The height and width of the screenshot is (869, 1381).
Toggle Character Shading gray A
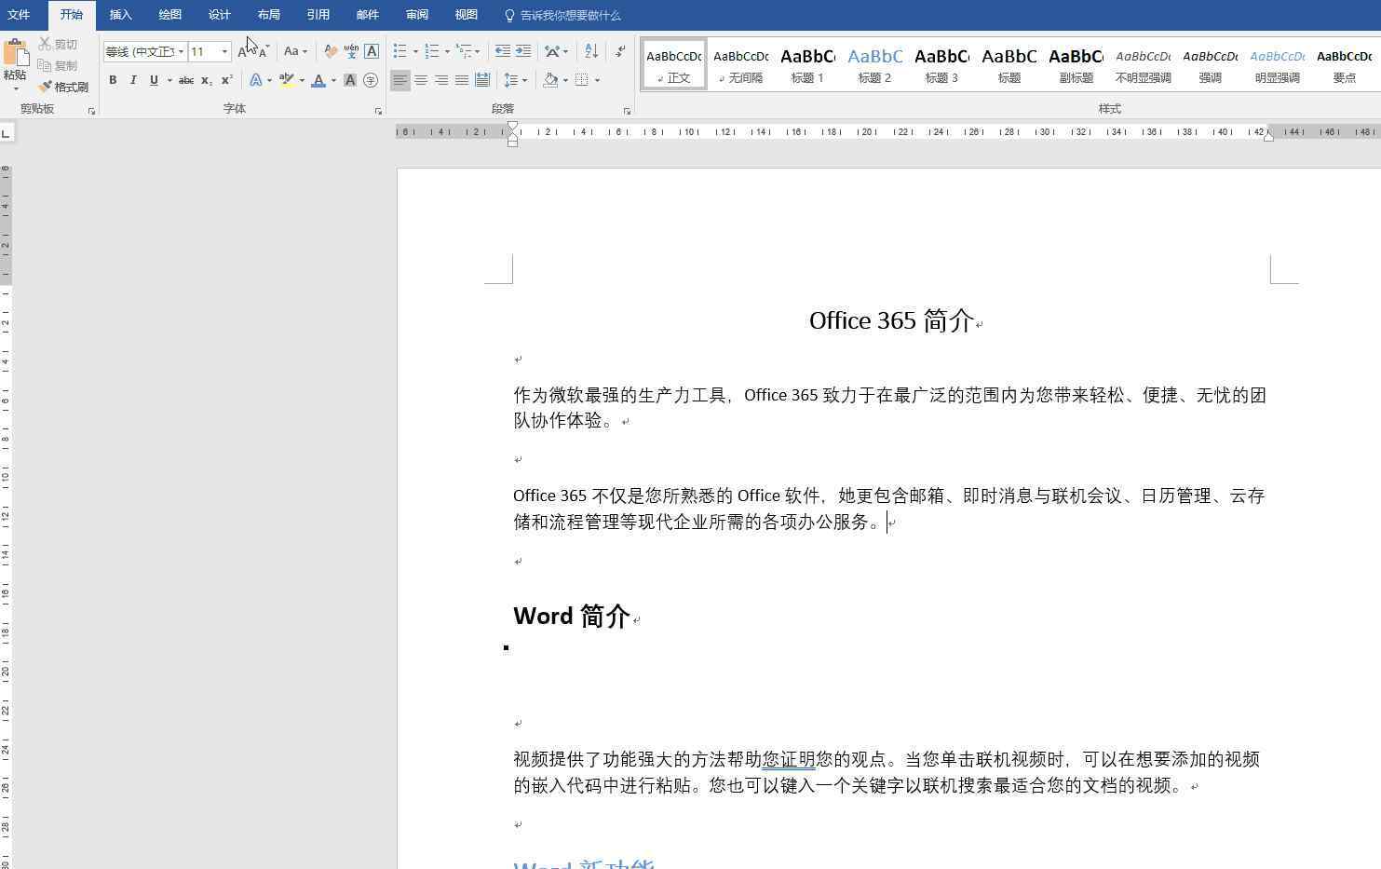(350, 80)
